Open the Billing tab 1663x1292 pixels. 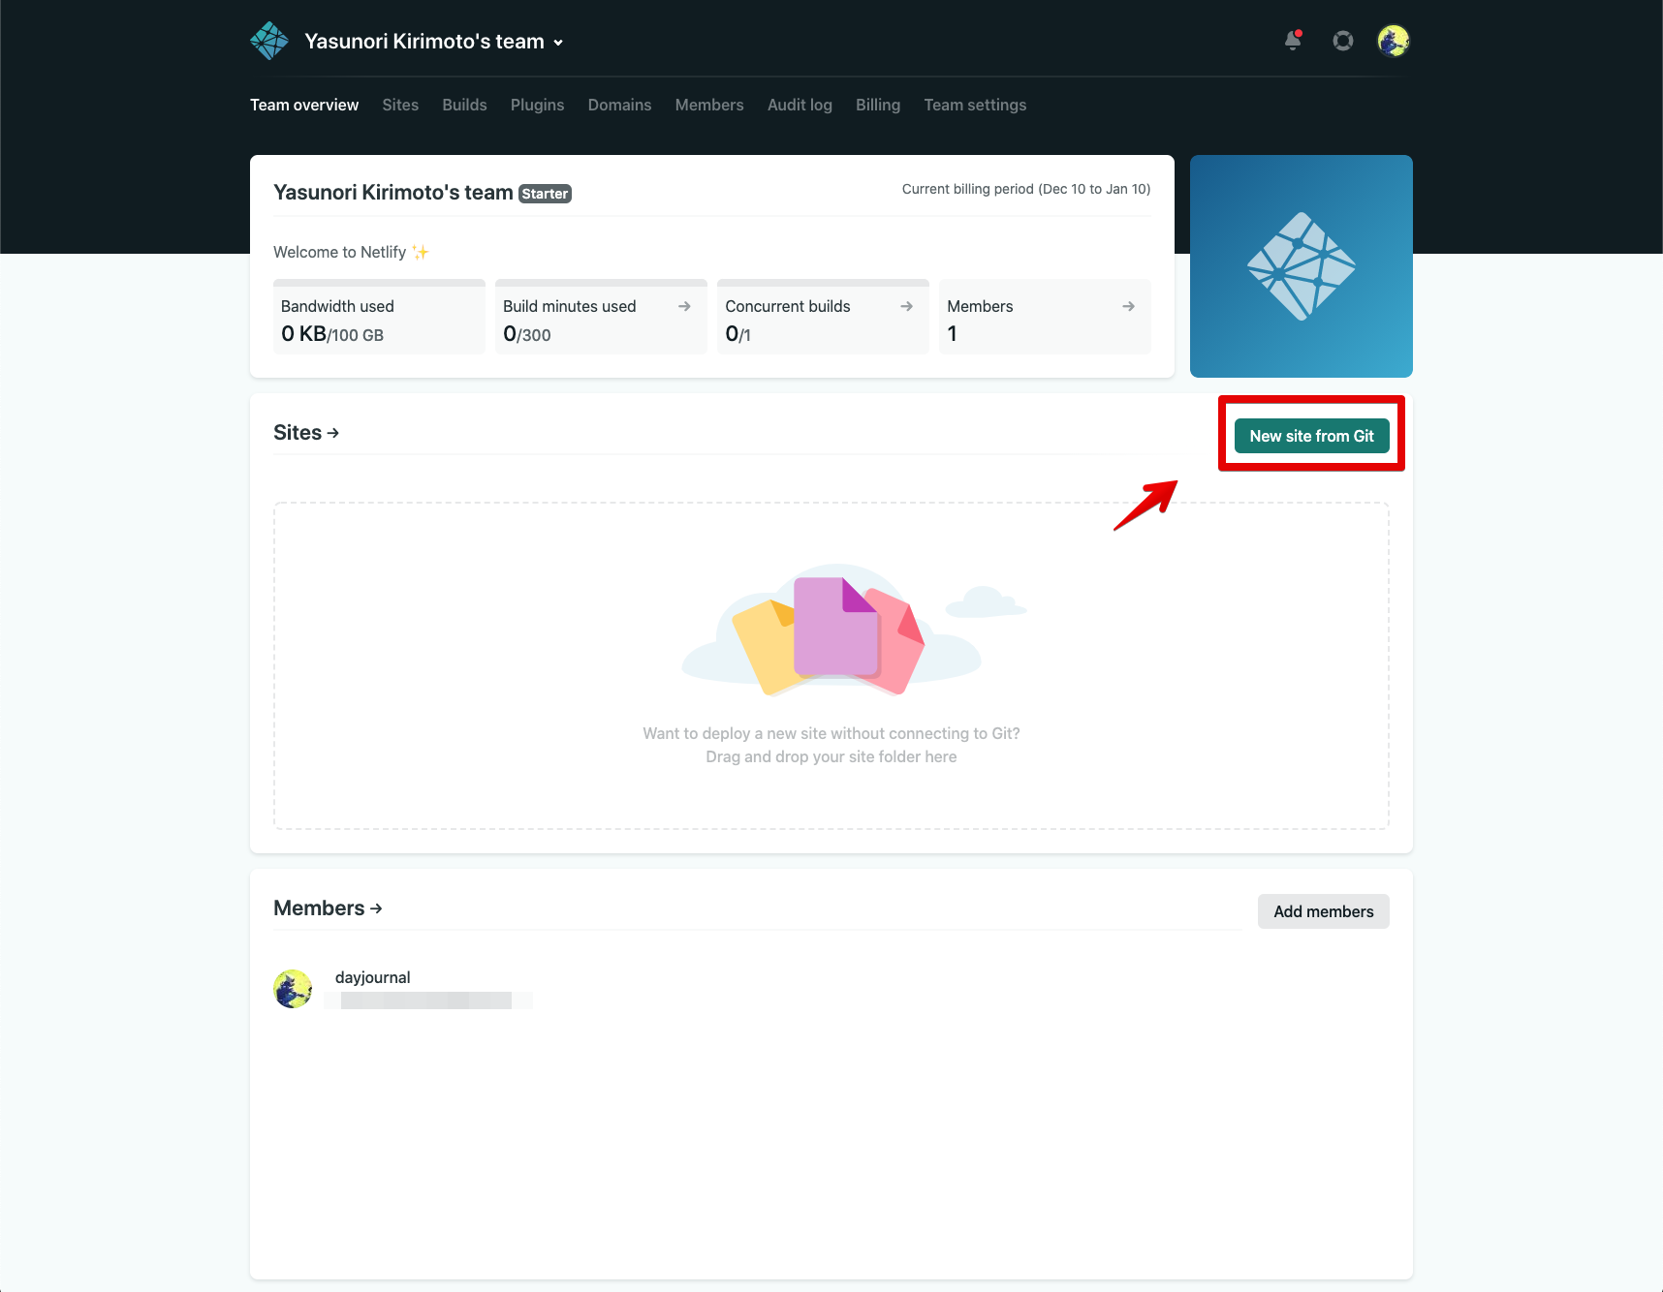pos(878,105)
